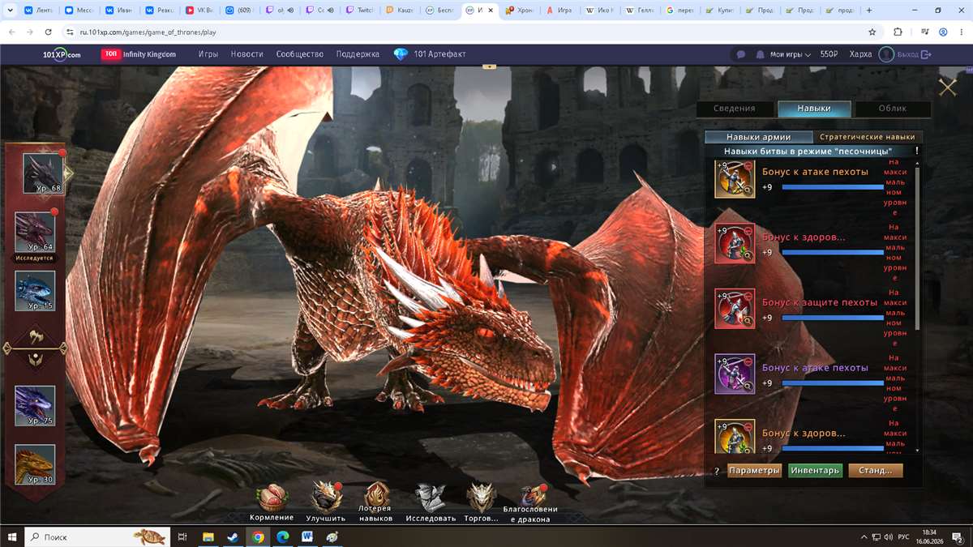This screenshot has width=973, height=547.
Task: Open File Explorer from the taskbar
Action: [x=208, y=536]
